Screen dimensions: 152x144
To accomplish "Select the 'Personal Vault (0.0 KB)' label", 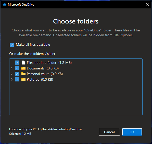I will (x=45, y=74).
